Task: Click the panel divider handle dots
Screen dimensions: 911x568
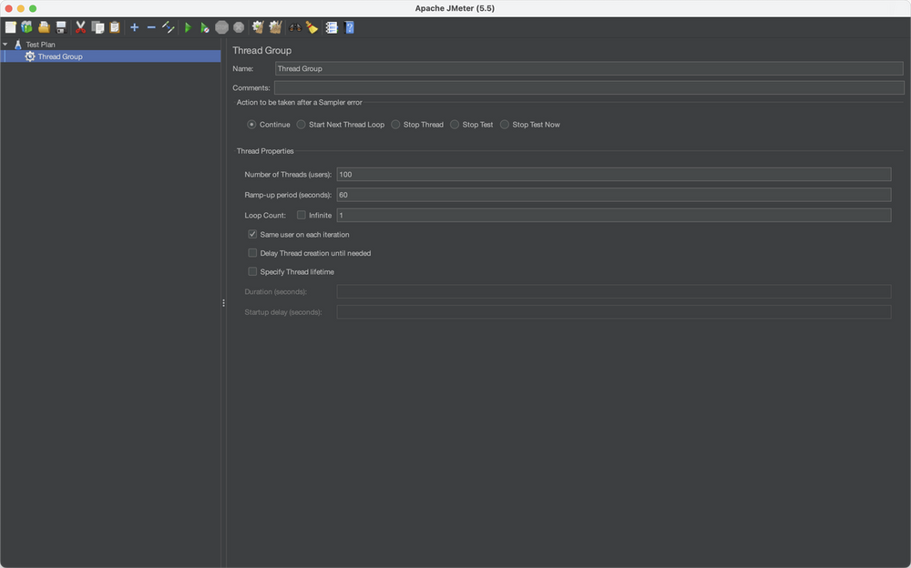Action: pos(223,303)
